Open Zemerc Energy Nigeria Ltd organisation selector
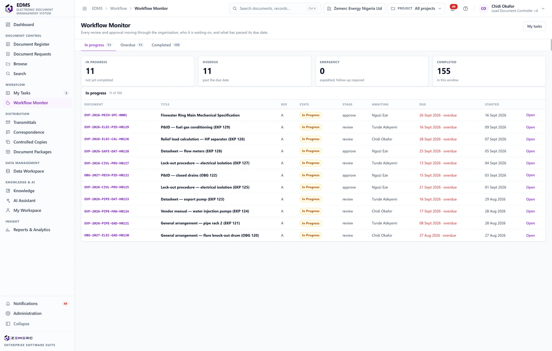 354,8
